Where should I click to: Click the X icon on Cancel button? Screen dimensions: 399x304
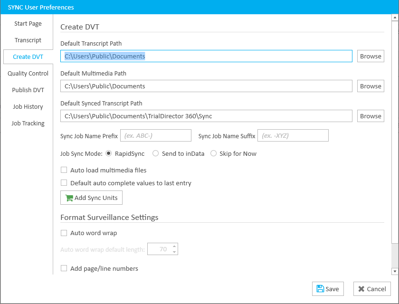tap(361, 289)
